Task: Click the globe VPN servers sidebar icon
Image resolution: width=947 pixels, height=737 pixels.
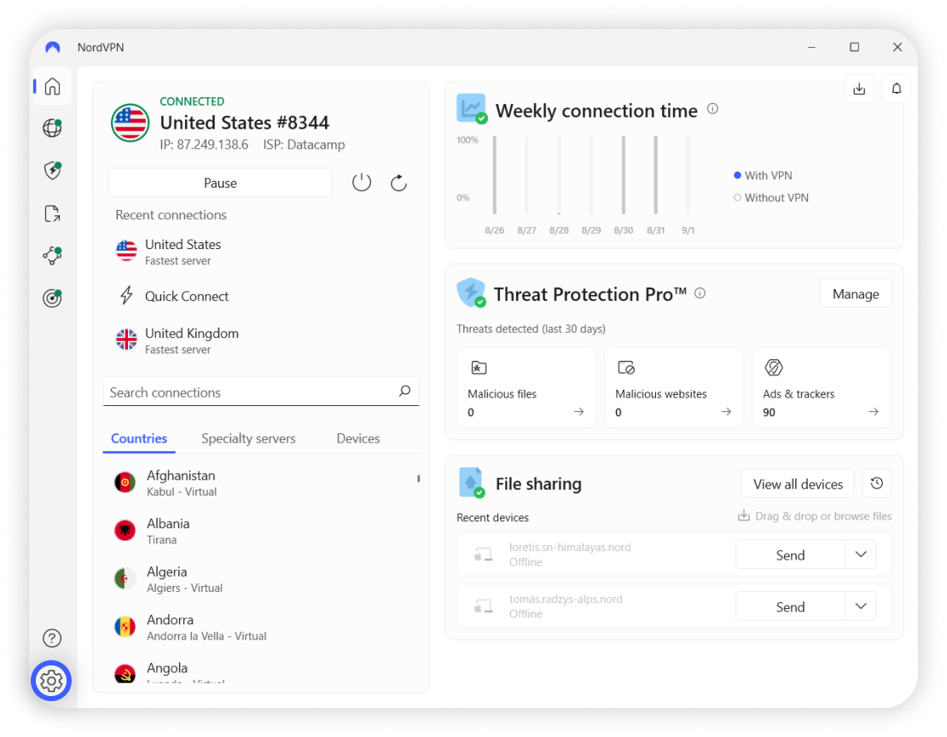Action: point(52,129)
